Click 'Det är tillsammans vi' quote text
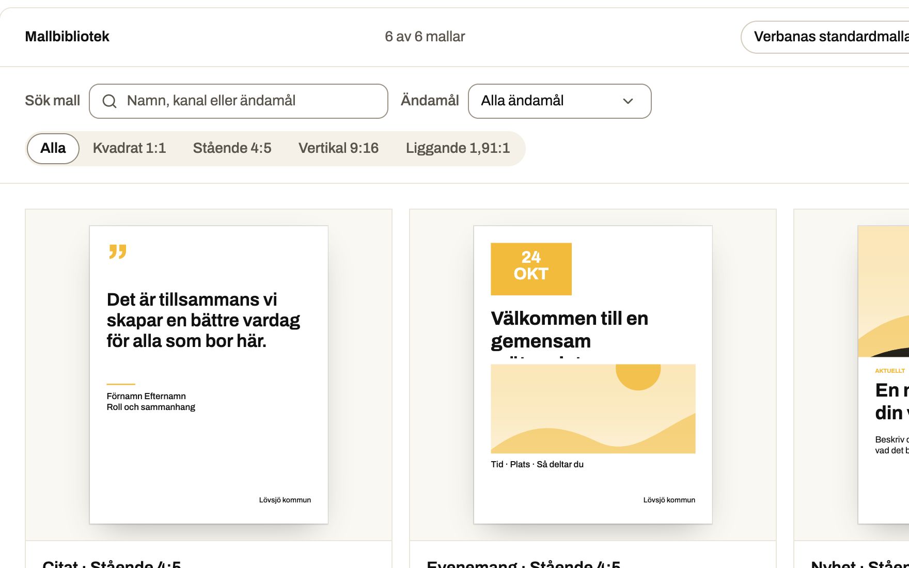Image resolution: width=909 pixels, height=568 pixels. pyautogui.click(x=192, y=299)
